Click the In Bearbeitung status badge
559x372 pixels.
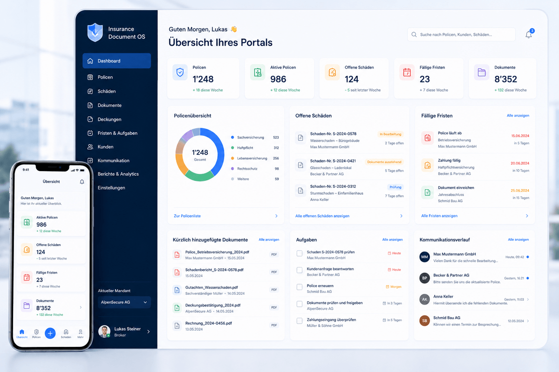390,134
